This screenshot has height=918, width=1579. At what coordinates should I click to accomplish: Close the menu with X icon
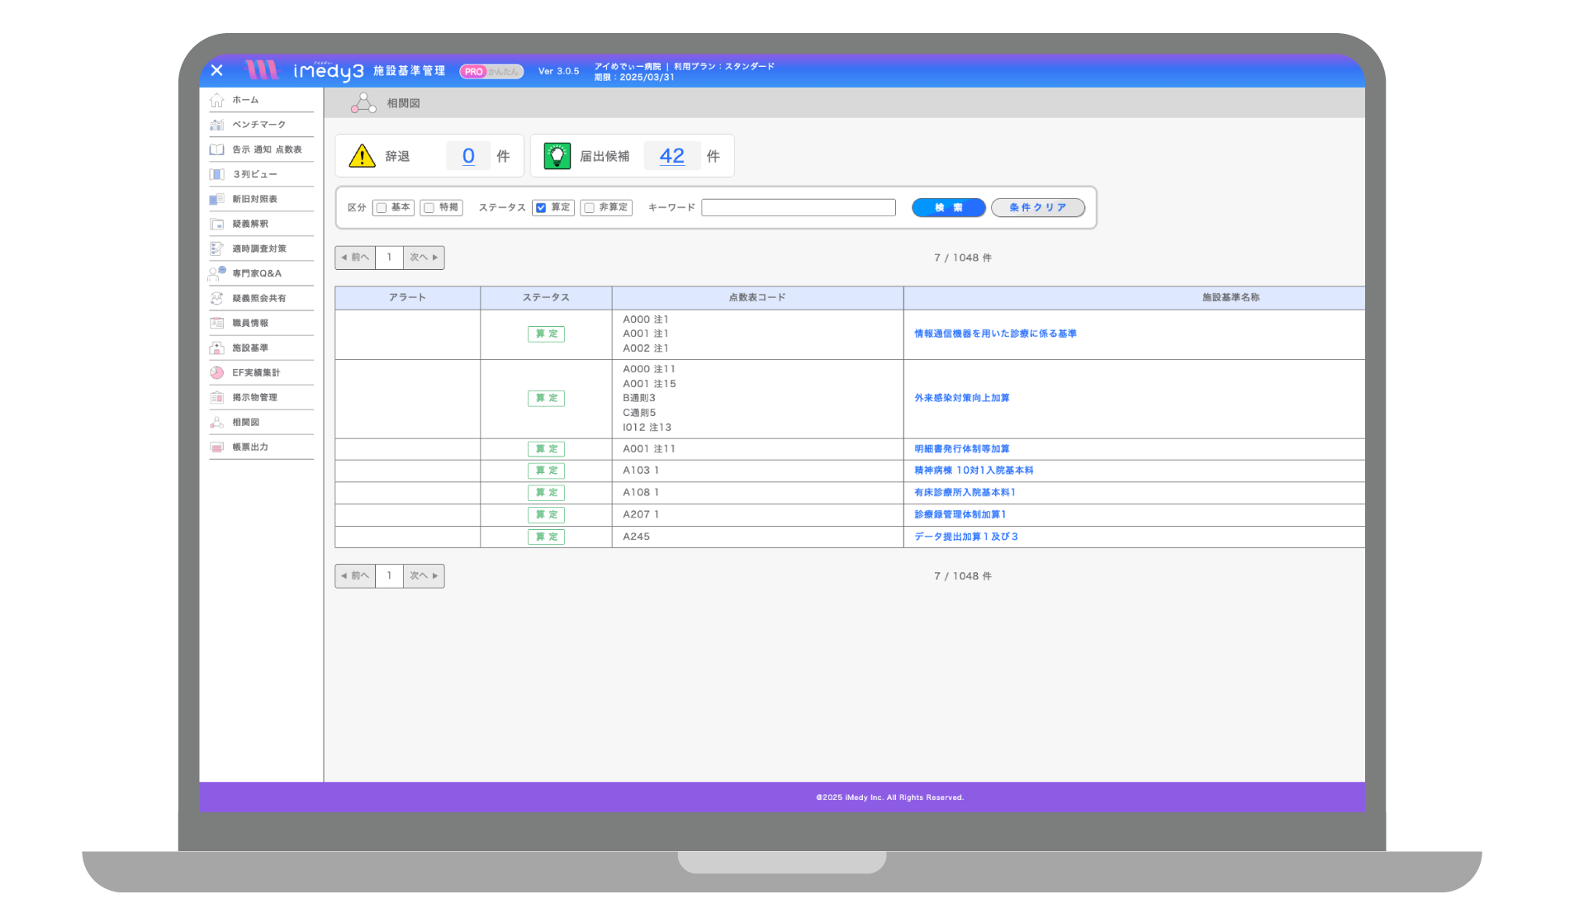(x=217, y=71)
